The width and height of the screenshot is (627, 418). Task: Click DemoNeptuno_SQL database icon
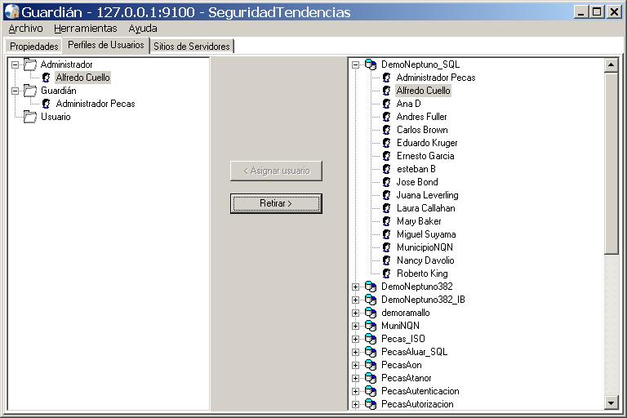(371, 64)
